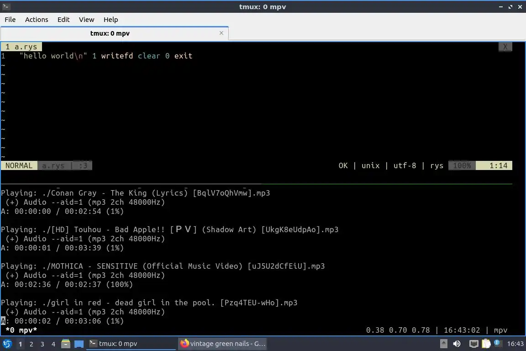The width and height of the screenshot is (526, 351).
Task: Click the load average '0.38 0.70 0.78'
Action: point(398,330)
